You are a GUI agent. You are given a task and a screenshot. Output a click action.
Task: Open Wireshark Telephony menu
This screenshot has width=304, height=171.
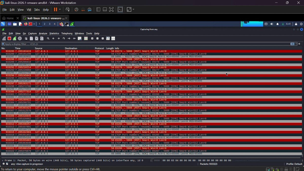tap(67, 33)
